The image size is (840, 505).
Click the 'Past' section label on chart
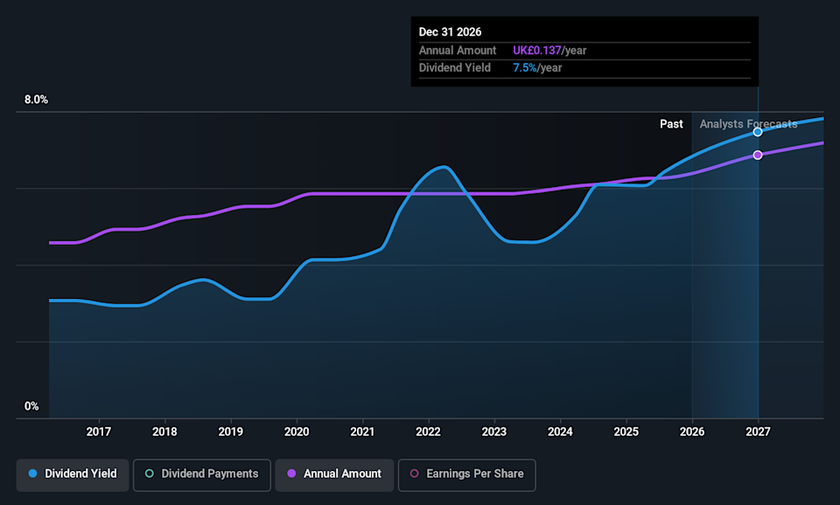[x=671, y=124]
